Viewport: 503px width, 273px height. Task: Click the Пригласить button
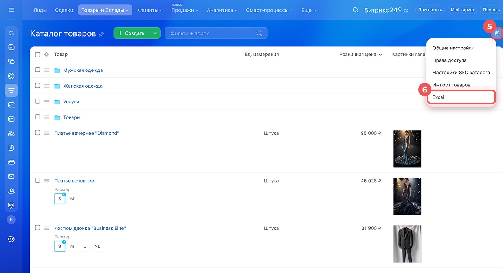430,10
